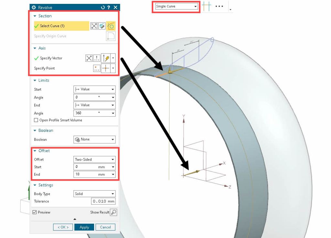Click the Reset icon in Revolve title bar
Viewport: 331px width, 238px height.
pos(103,7)
